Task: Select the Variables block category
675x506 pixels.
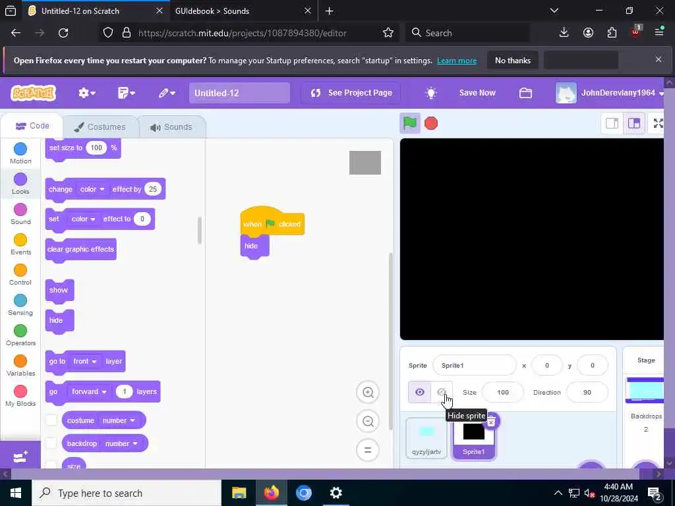Action: pos(20,366)
